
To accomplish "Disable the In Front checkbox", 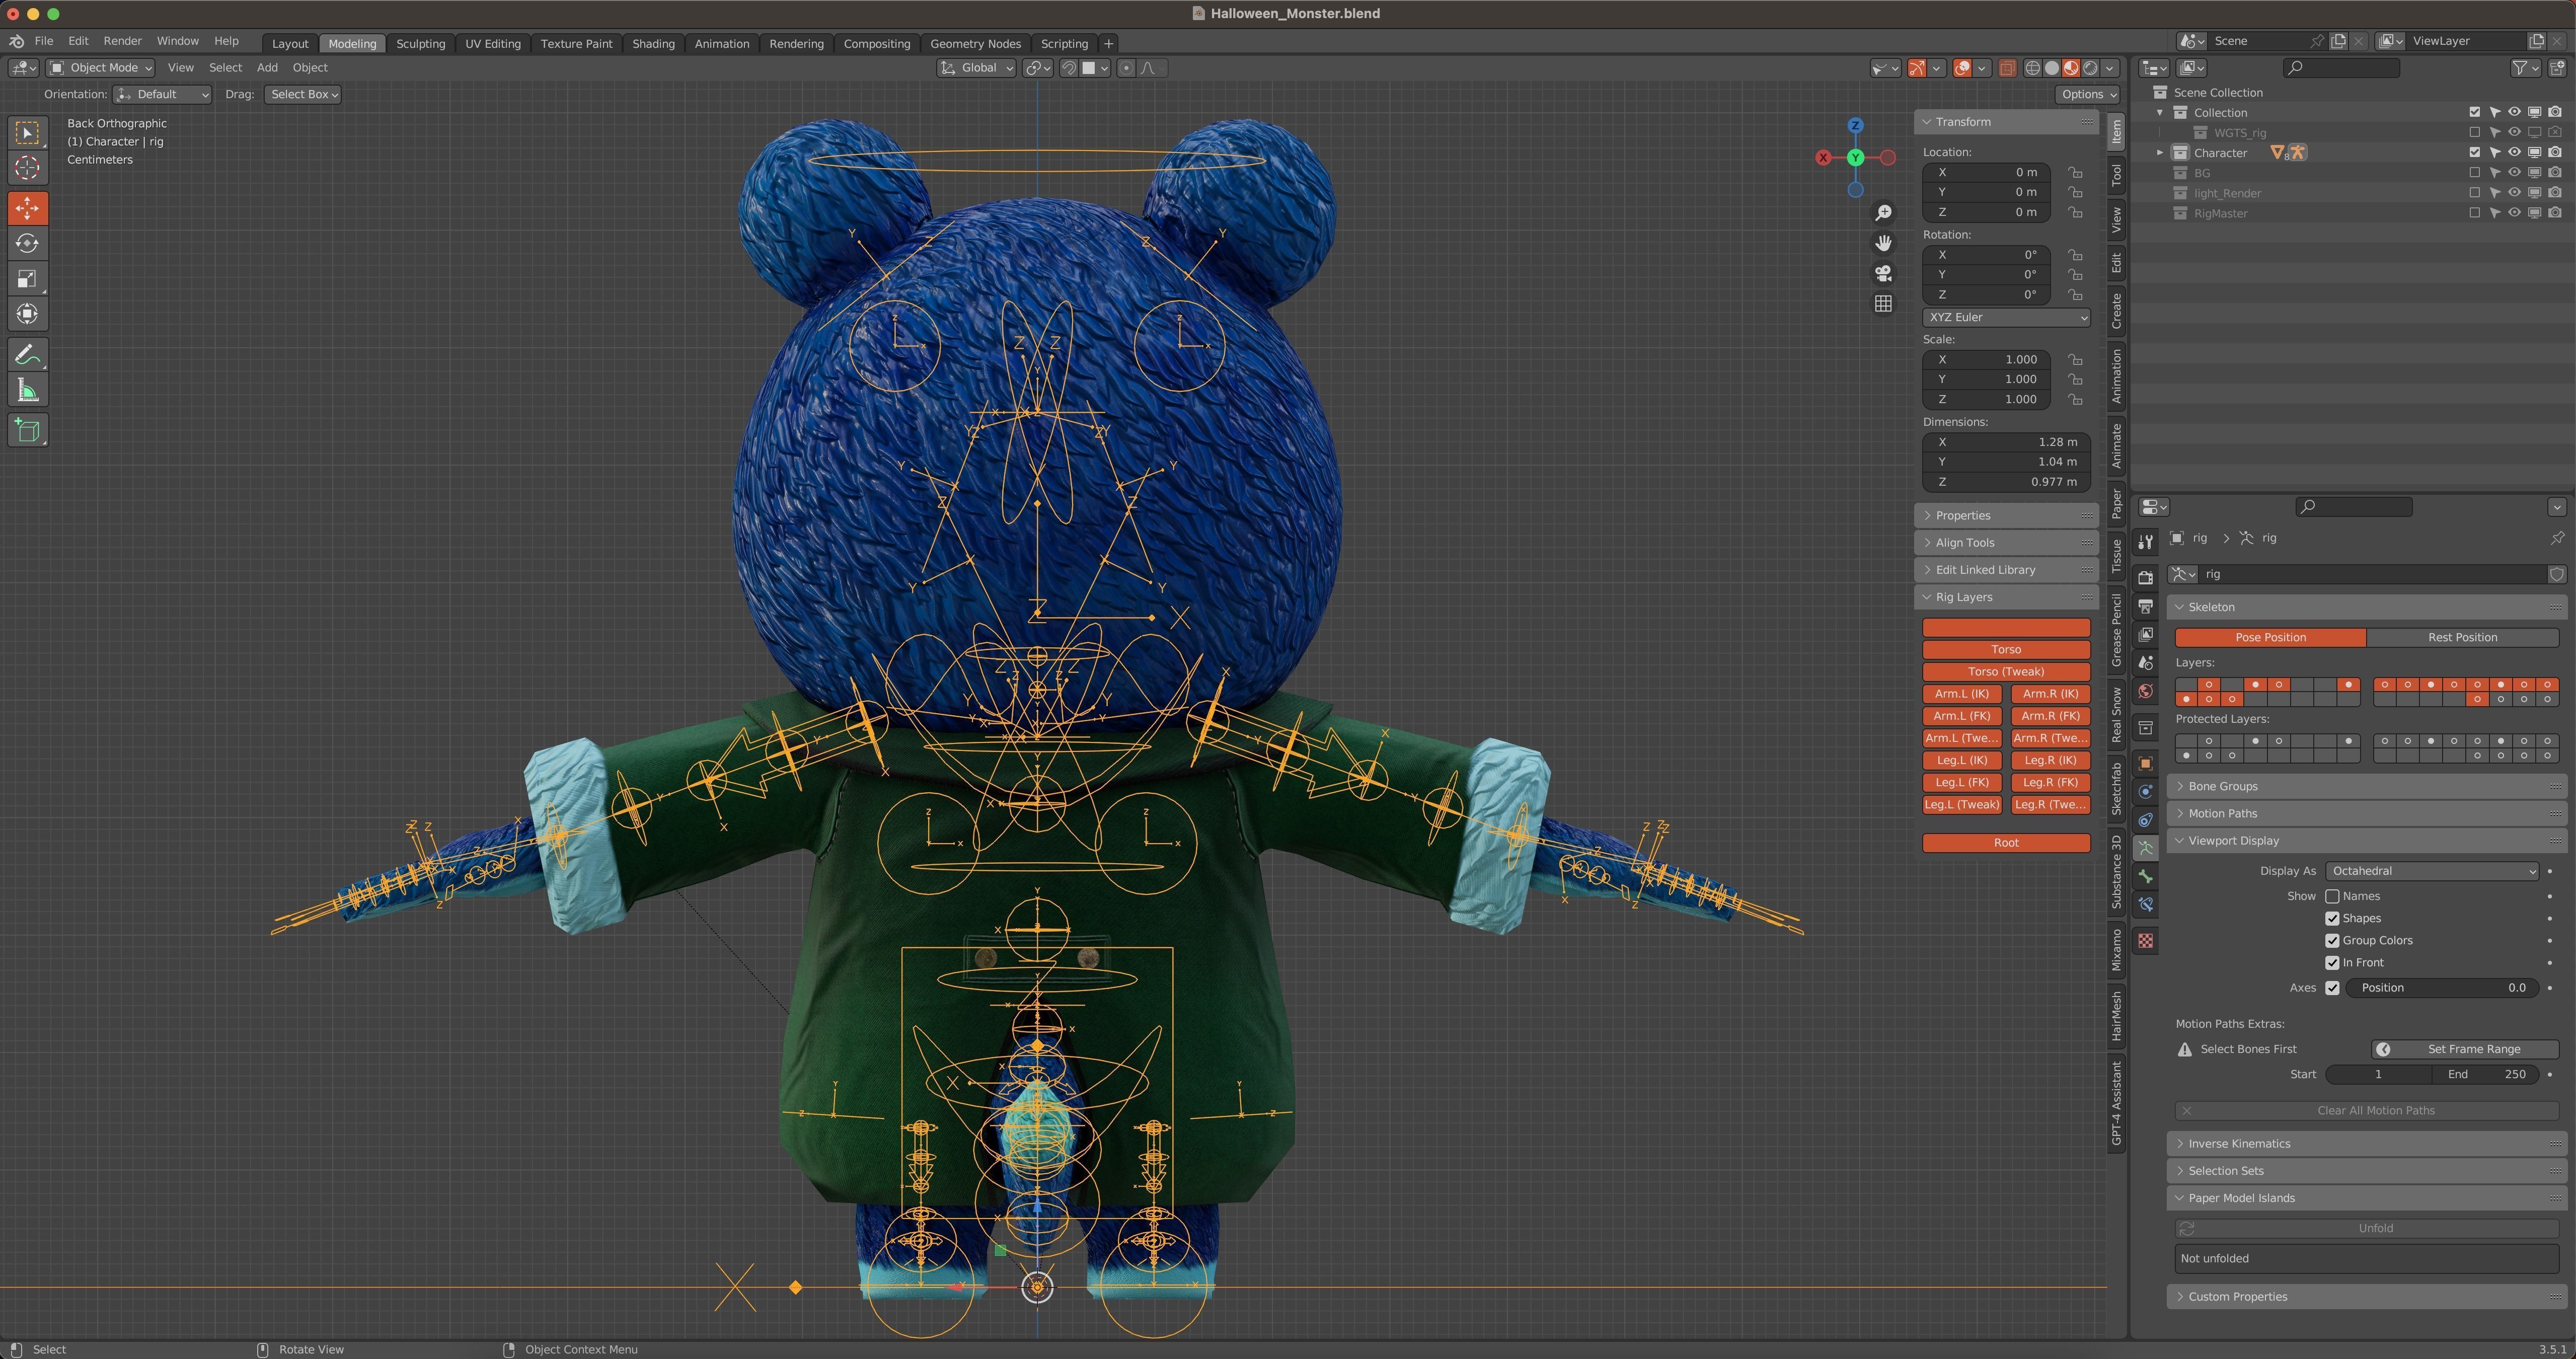I will [x=2332, y=962].
